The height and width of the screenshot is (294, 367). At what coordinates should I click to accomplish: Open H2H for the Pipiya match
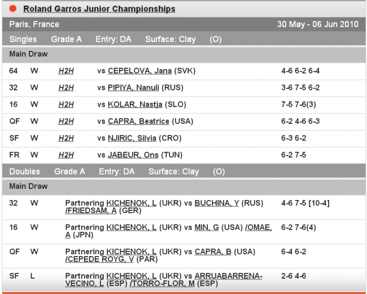(x=66, y=88)
